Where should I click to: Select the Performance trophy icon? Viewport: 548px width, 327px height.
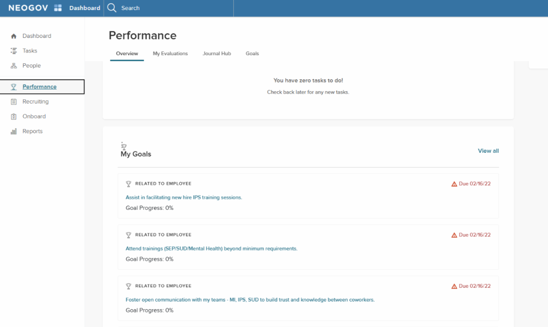(14, 87)
